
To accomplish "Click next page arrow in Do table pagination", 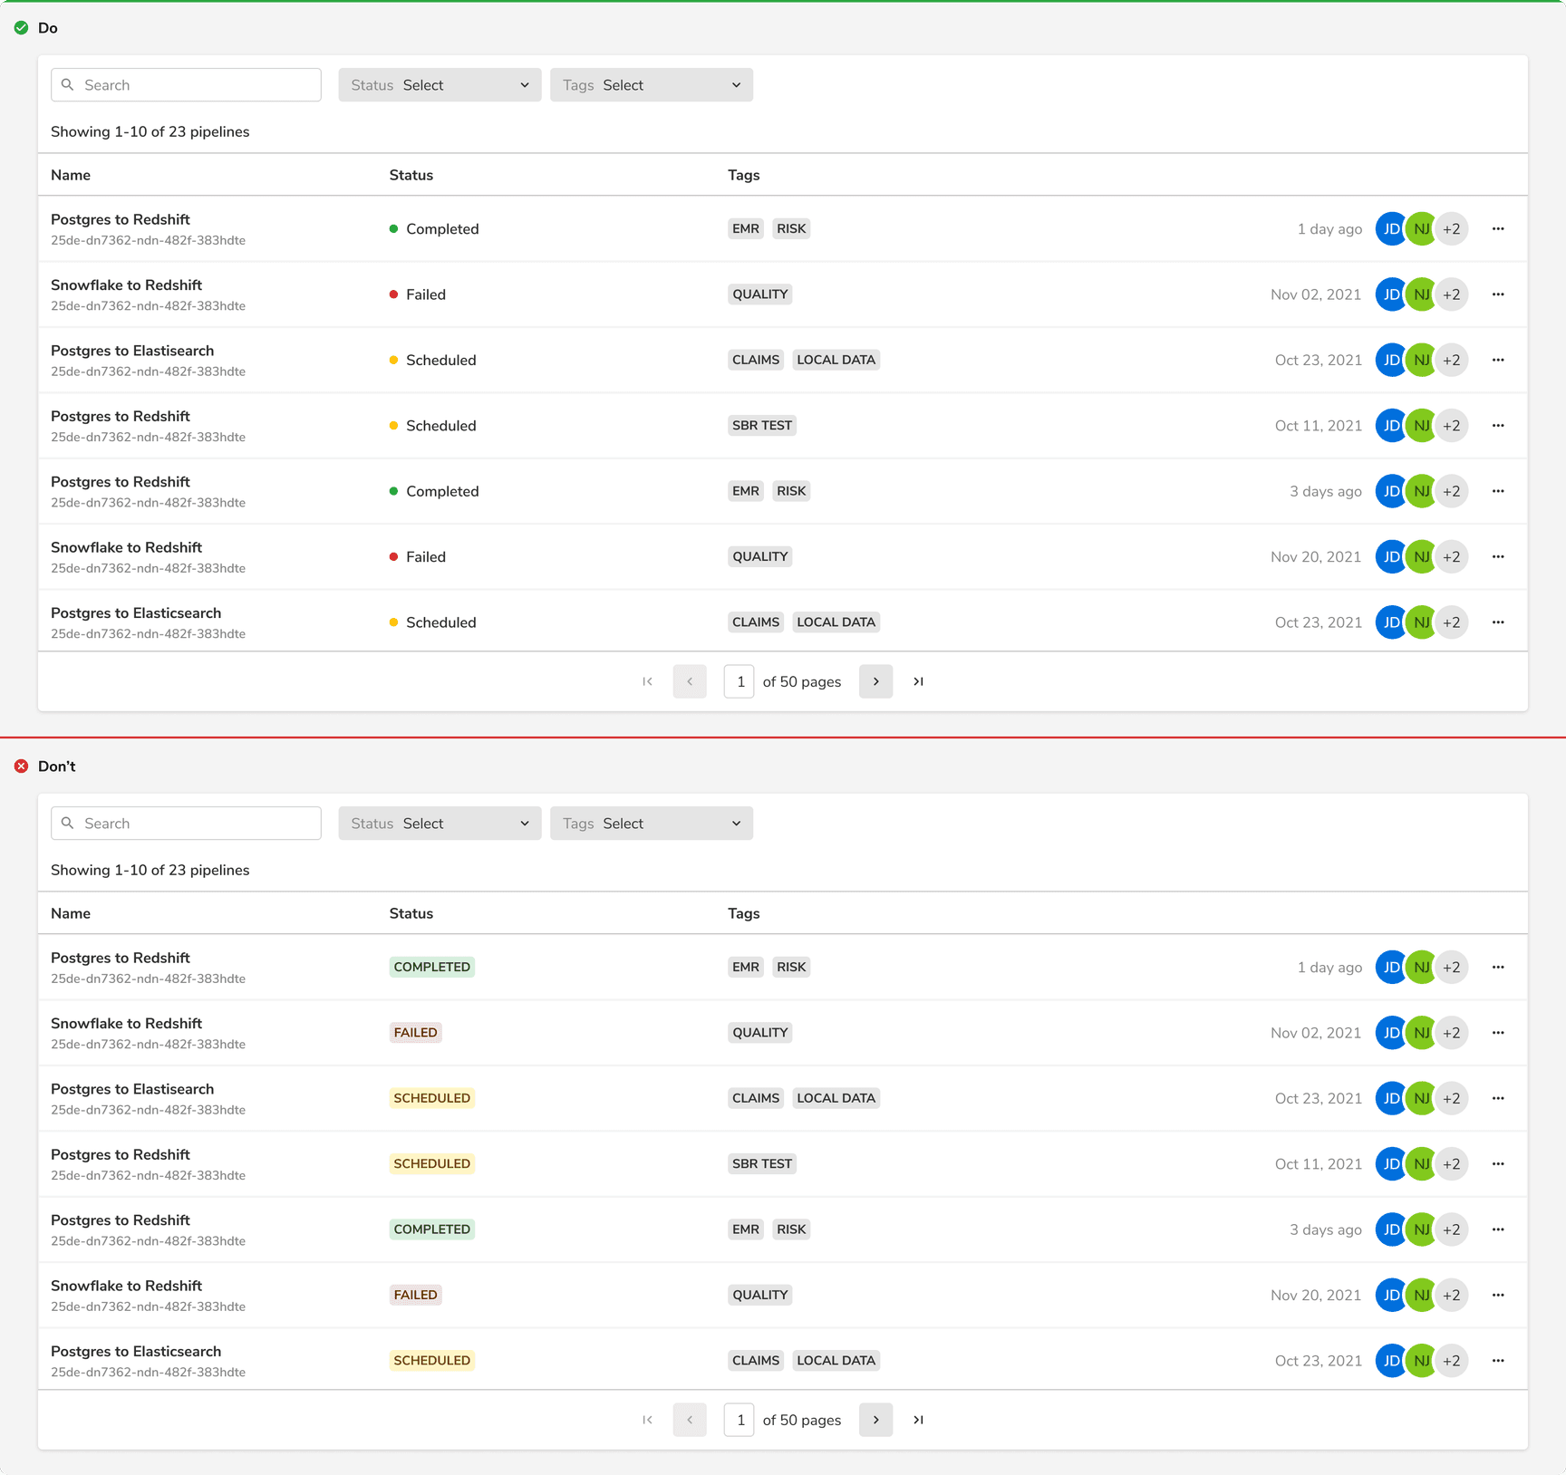I will (x=875, y=681).
